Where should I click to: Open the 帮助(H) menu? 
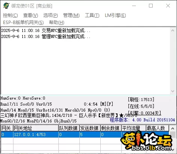click(x=57, y=23)
